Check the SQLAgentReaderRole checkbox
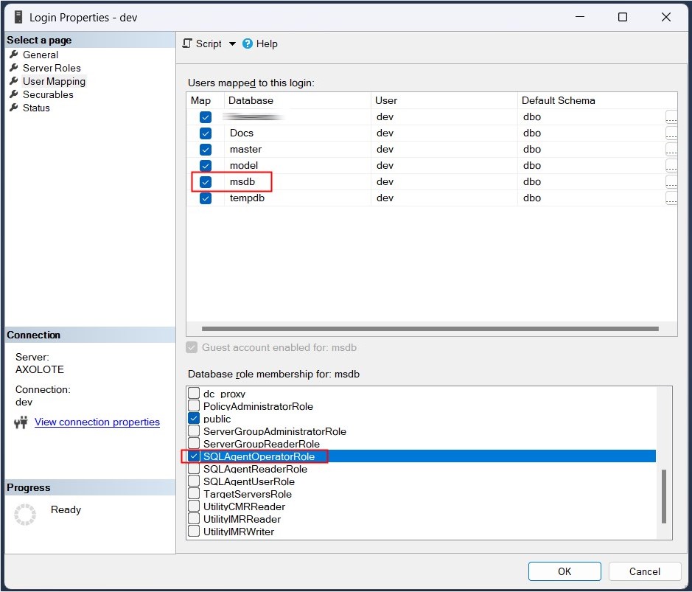The image size is (692, 592). [x=194, y=468]
